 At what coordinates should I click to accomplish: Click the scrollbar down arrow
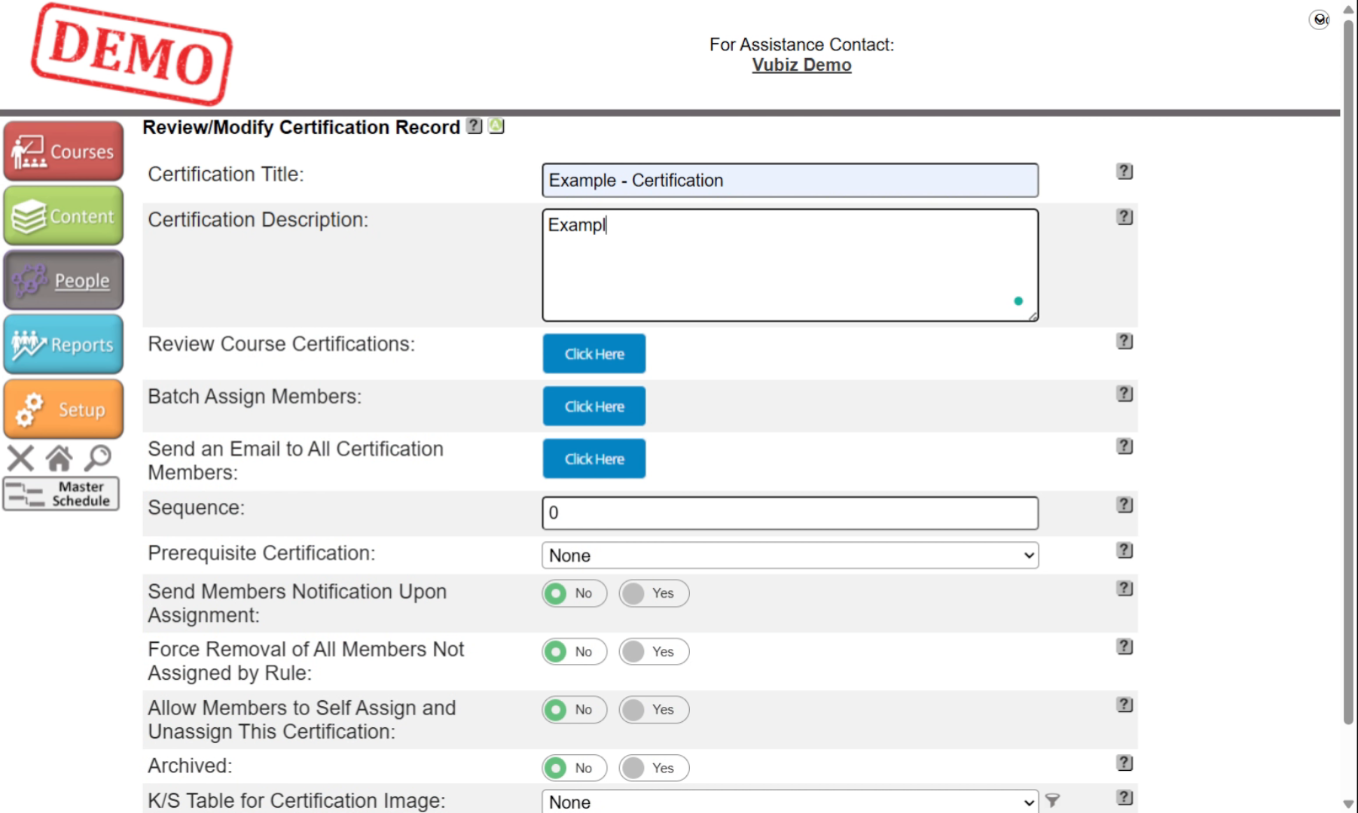click(x=1349, y=805)
